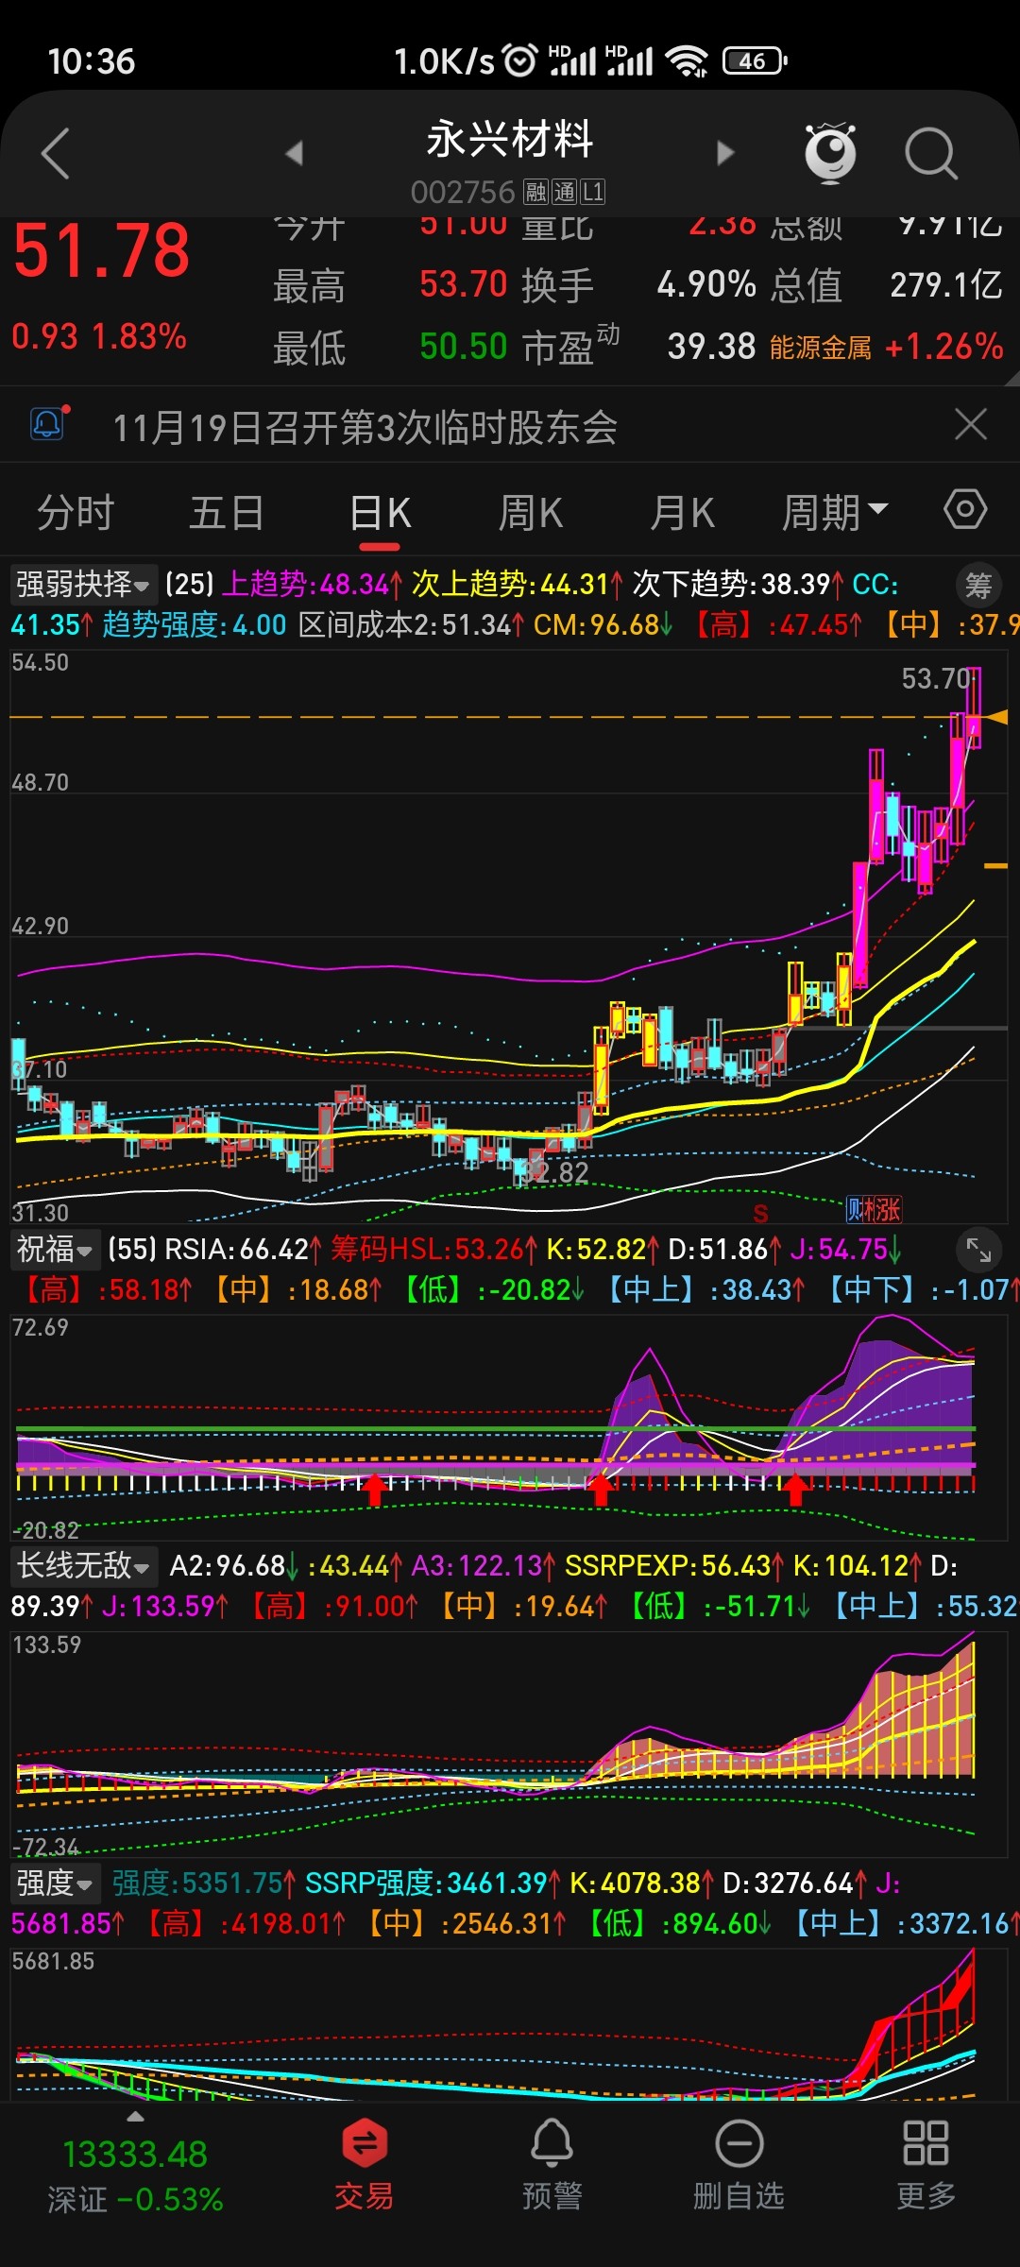1020x2267 pixels.
Task: Tap the change 0.93 1.83% text
Action: click(99, 336)
